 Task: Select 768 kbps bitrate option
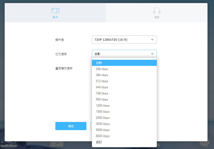pyautogui.click(x=124, y=93)
